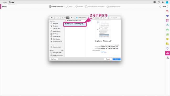Viewport: 170px width, 96px height.
Task: Click Cancel in the file dialog
Action: coord(108,59)
